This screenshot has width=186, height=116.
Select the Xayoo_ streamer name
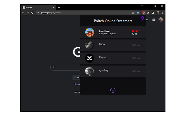[103, 57]
